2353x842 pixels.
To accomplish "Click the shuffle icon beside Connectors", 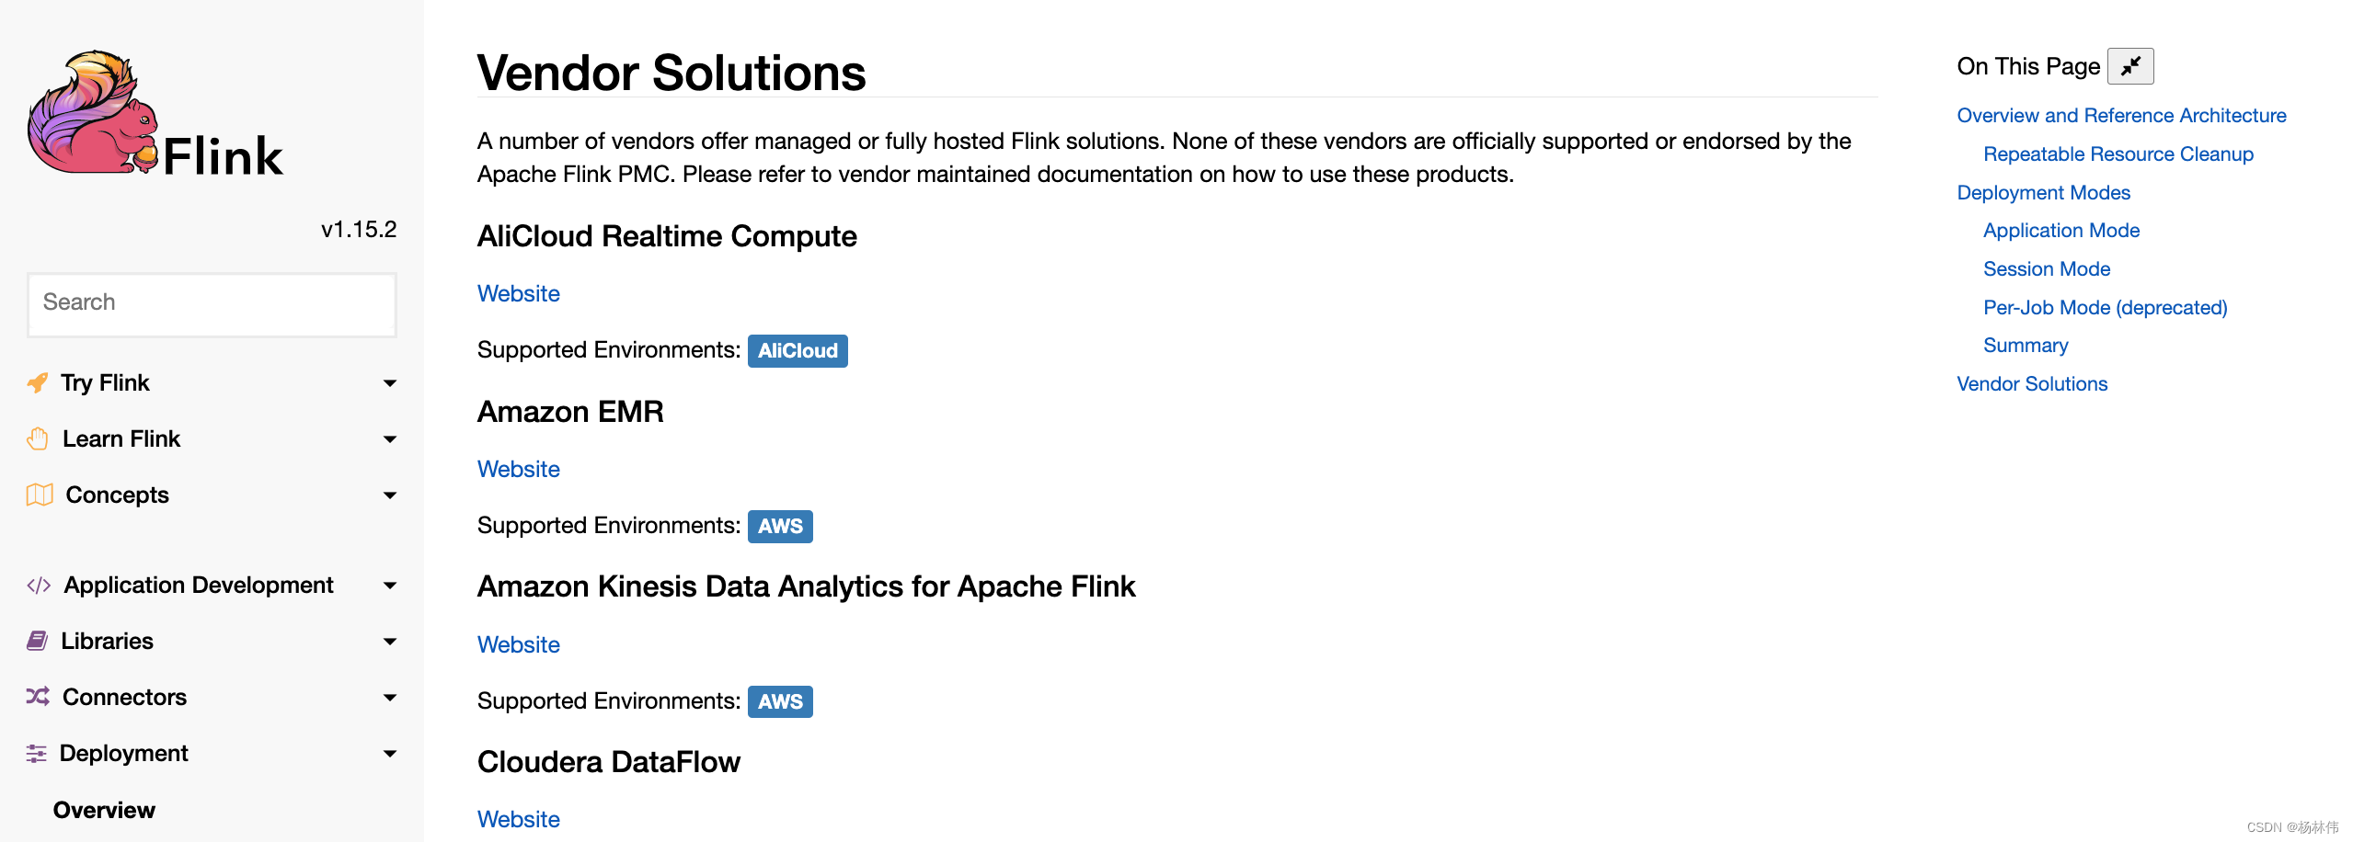I will click(x=38, y=697).
